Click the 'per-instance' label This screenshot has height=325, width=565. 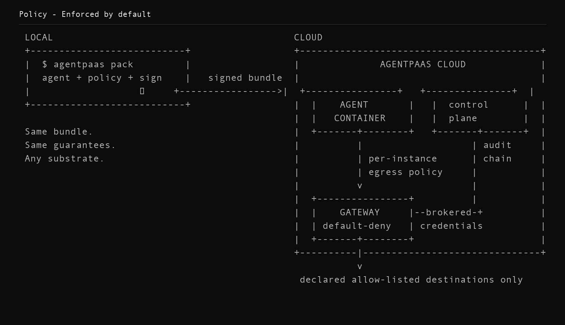403,158
